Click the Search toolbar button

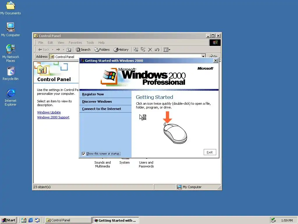(x=83, y=50)
